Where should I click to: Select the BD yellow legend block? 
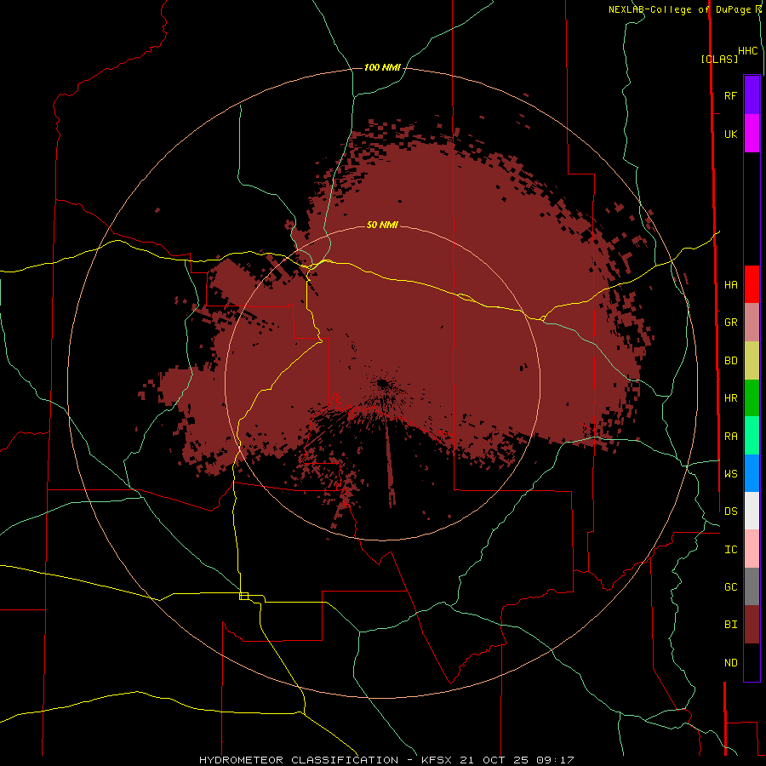click(x=752, y=361)
